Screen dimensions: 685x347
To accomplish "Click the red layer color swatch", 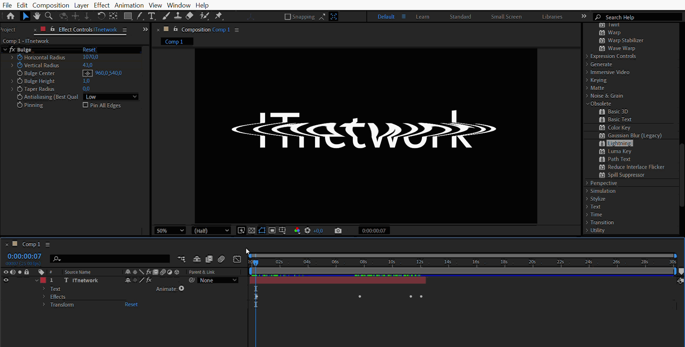I will [44, 280].
